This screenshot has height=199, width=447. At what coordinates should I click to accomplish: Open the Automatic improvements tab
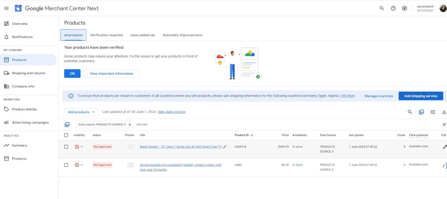[x=183, y=35]
